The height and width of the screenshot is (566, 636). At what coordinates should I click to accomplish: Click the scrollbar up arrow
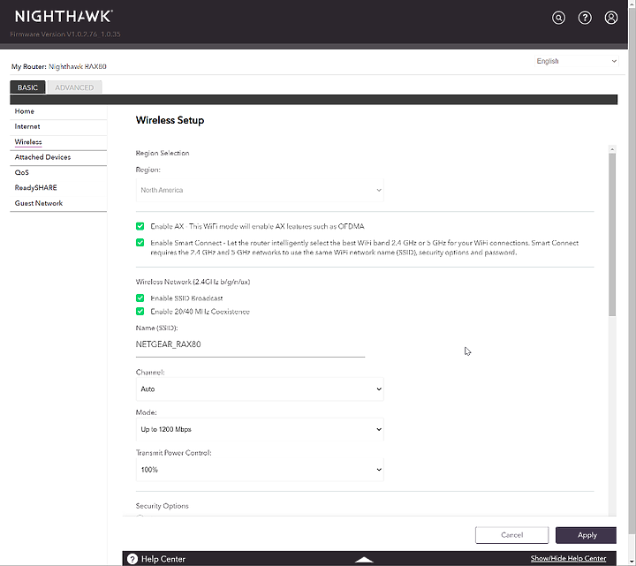pyautogui.click(x=612, y=149)
